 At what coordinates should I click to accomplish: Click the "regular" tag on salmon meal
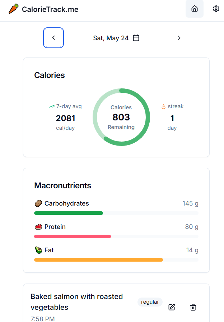(x=150, y=302)
